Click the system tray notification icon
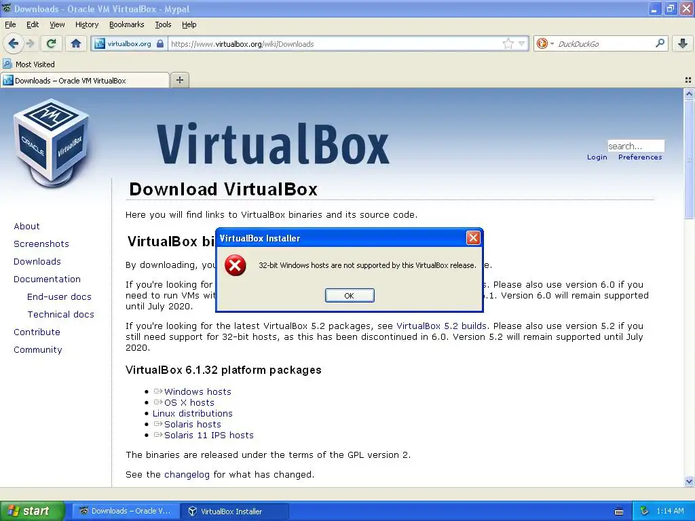 tap(645, 512)
